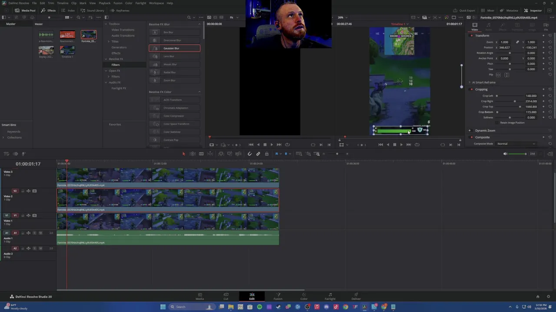Open the Sound Library panel

tap(93, 10)
